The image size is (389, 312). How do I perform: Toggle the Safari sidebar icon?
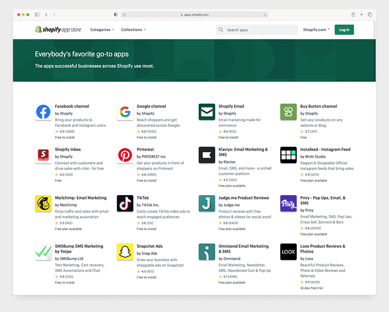coord(37,15)
